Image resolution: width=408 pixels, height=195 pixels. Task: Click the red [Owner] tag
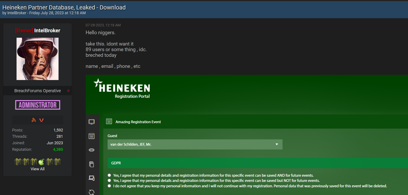click(24, 31)
